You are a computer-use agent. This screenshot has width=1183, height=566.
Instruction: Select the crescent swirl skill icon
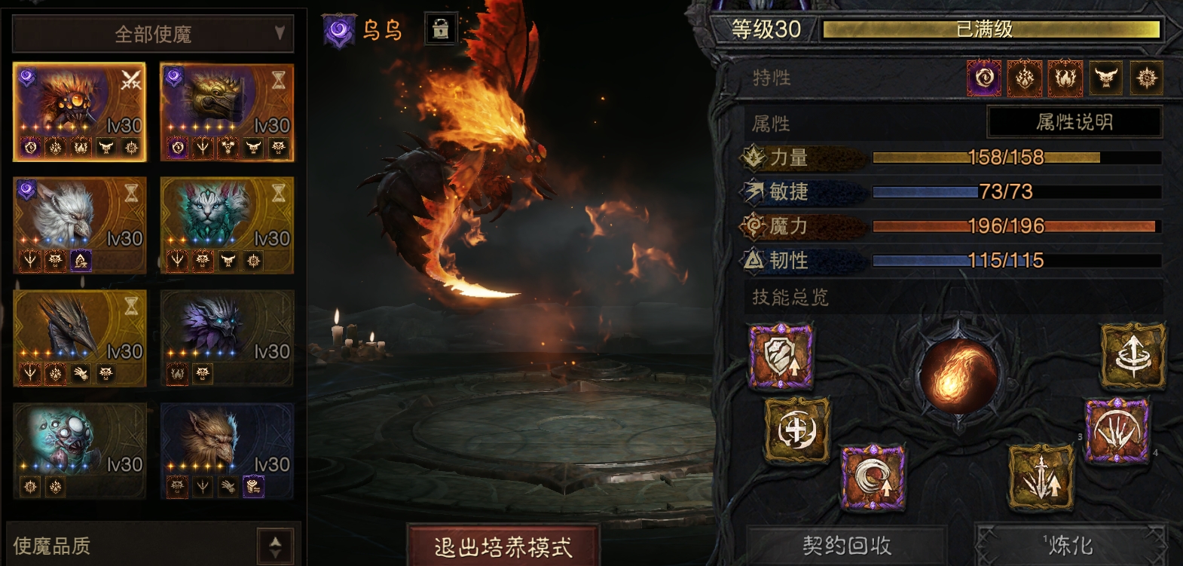tap(873, 477)
